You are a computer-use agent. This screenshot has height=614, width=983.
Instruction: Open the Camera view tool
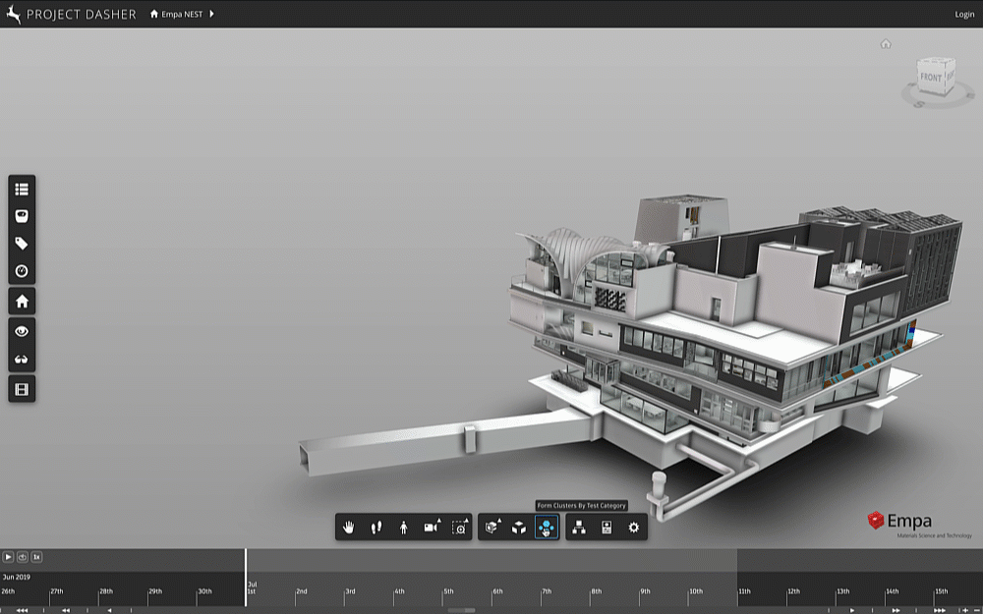click(x=429, y=529)
